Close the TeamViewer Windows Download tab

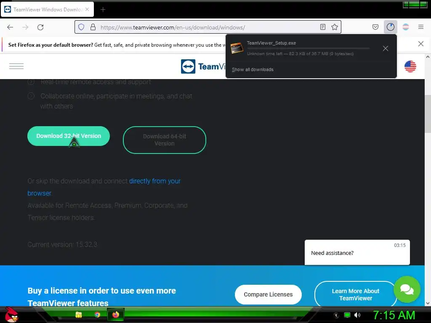pos(87,9)
